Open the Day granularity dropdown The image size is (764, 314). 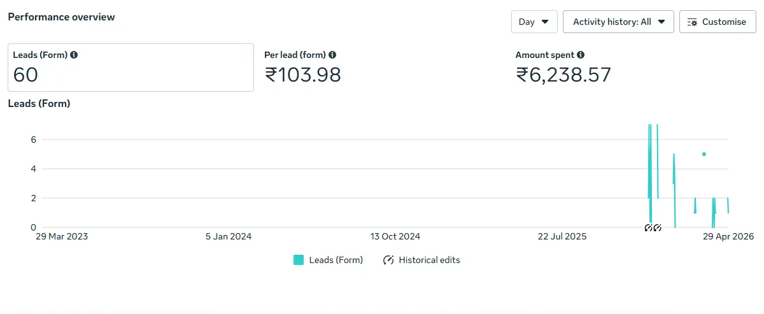(534, 22)
